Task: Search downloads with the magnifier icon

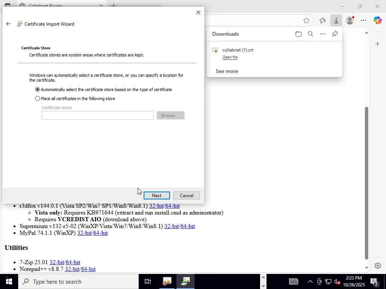Action: point(311,34)
